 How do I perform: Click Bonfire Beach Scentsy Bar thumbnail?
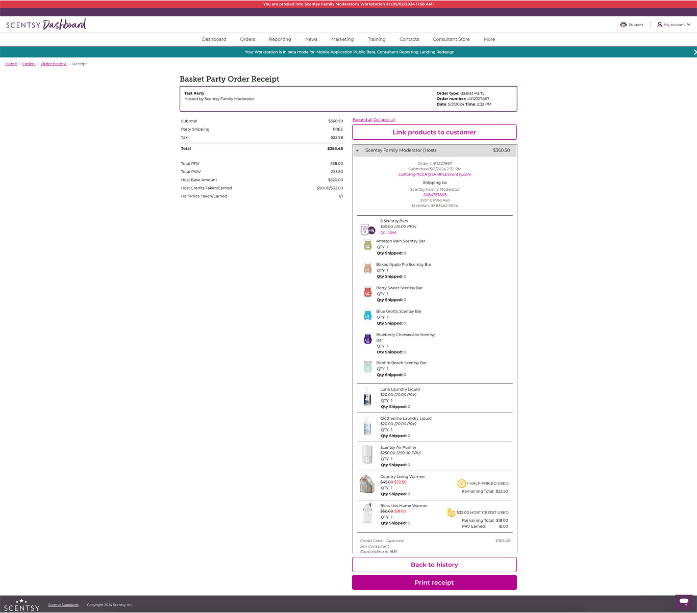(367, 366)
